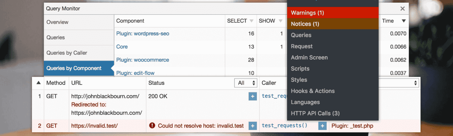Sort by the SELECT column arrow
This screenshot has width=453, height=136.
pyautogui.click(x=251, y=21)
